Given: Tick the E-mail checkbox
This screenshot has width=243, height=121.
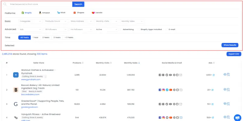Looking at the screenshot, I should [x=167, y=29].
